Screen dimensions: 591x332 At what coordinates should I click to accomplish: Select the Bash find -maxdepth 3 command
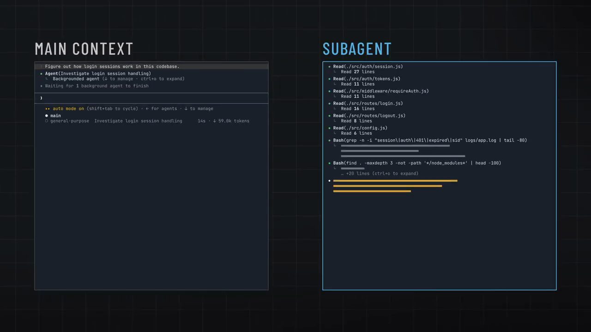[417, 163]
